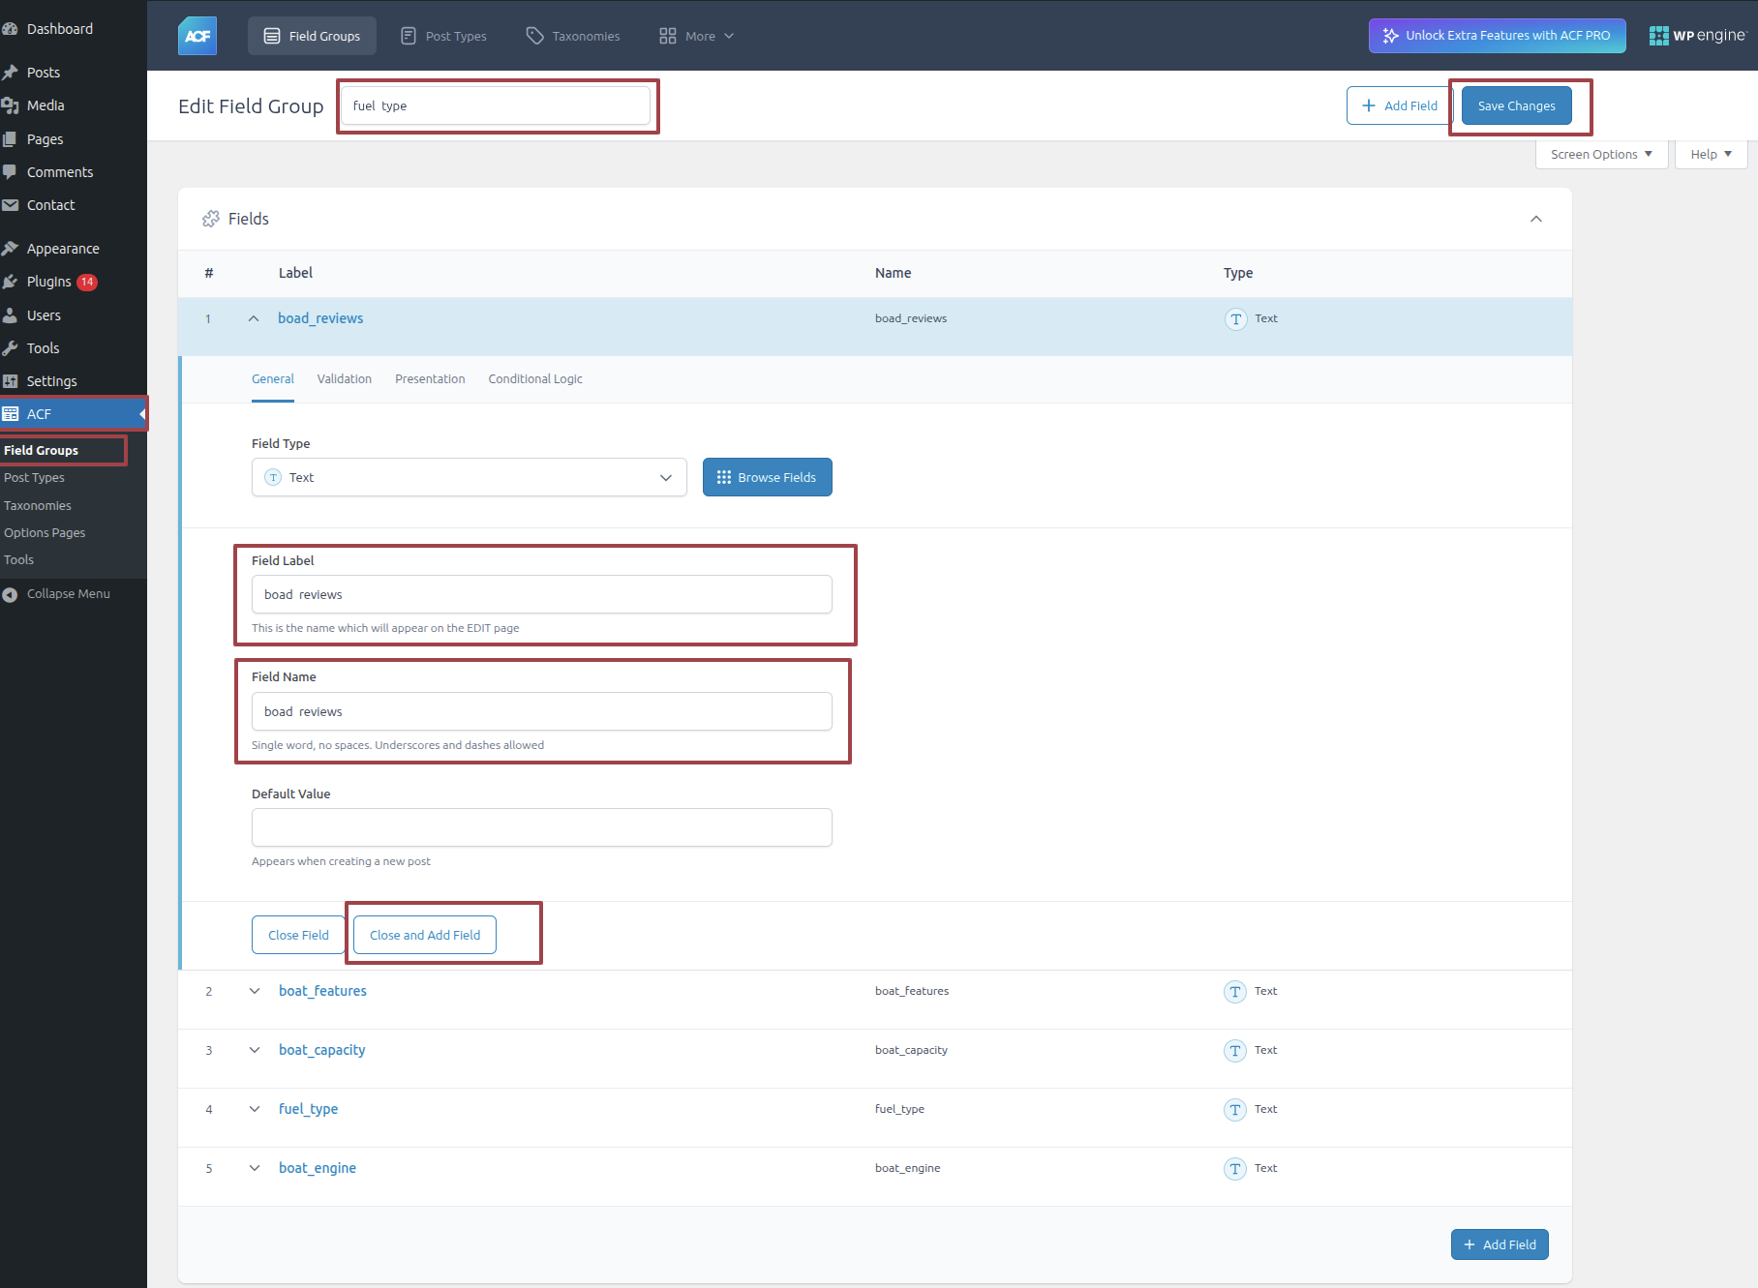Expand the fuel_type field row
This screenshot has width=1758, height=1288.
255,1109
